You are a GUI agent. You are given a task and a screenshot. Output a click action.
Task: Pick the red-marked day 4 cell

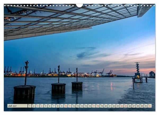pos(42,106)
